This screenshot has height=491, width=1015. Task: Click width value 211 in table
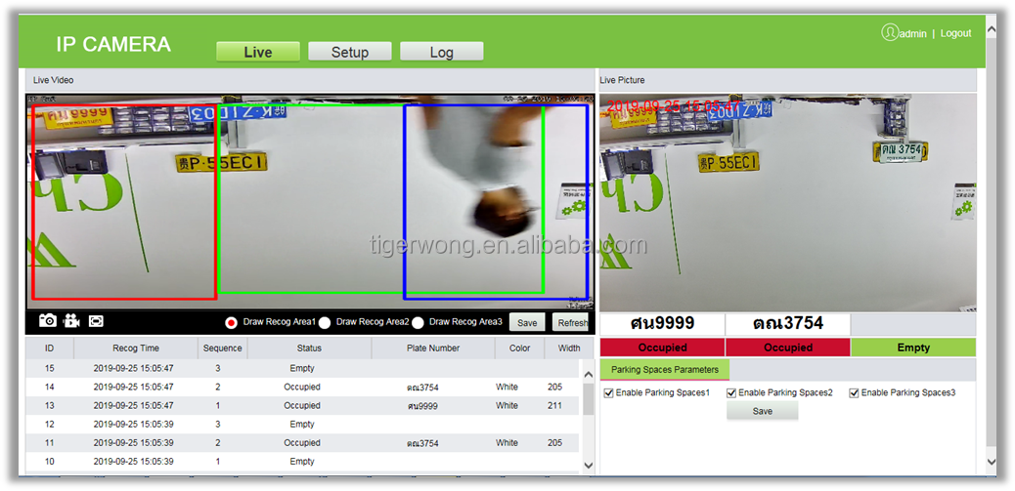554,406
